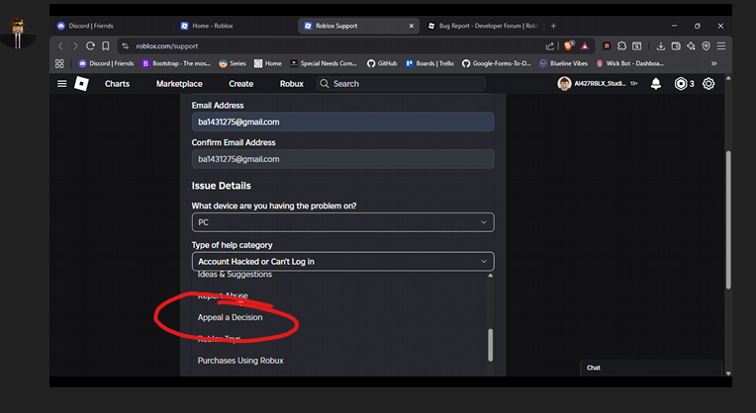The image size is (756, 413).
Task: Click the VPN shield icon in the toolbar
Action: pos(707,46)
